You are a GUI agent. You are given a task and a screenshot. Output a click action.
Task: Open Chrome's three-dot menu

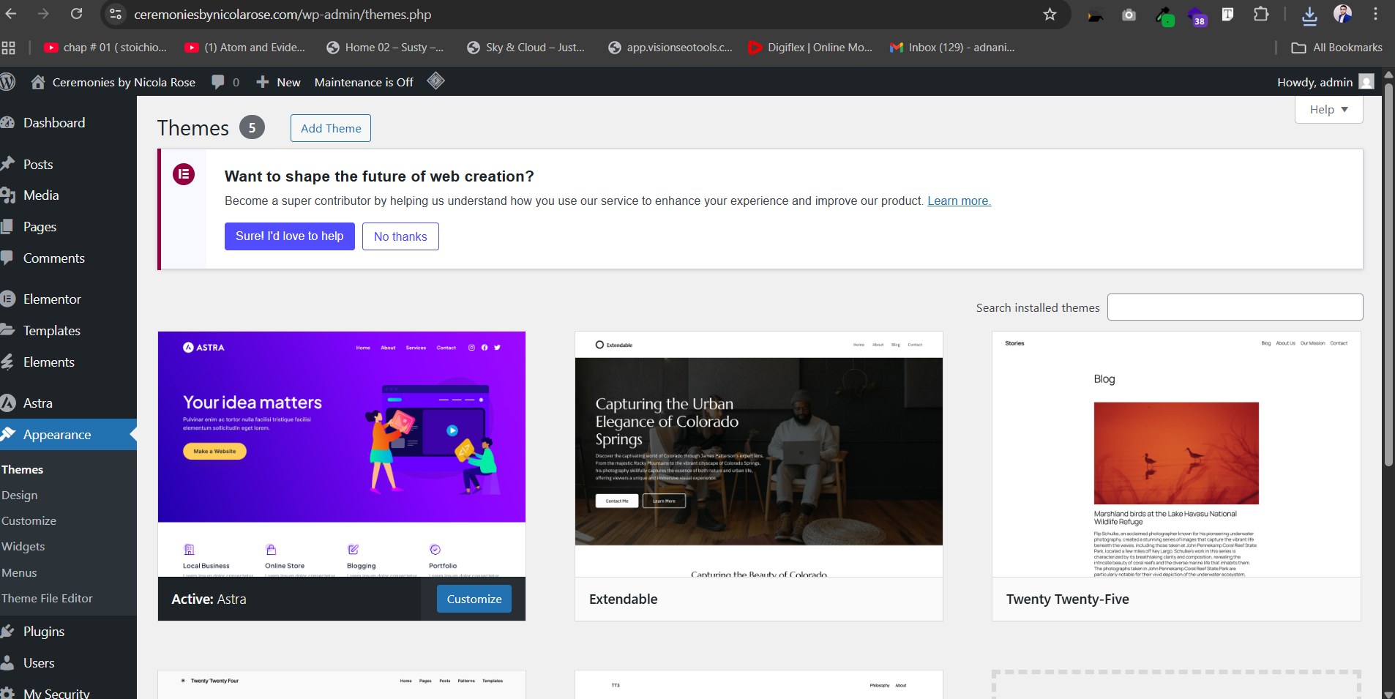(x=1375, y=15)
